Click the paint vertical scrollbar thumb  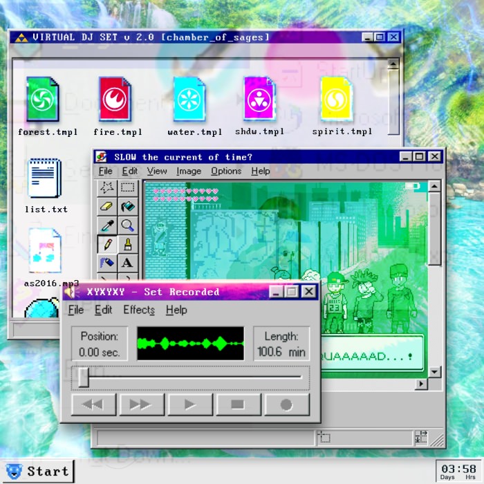click(434, 229)
